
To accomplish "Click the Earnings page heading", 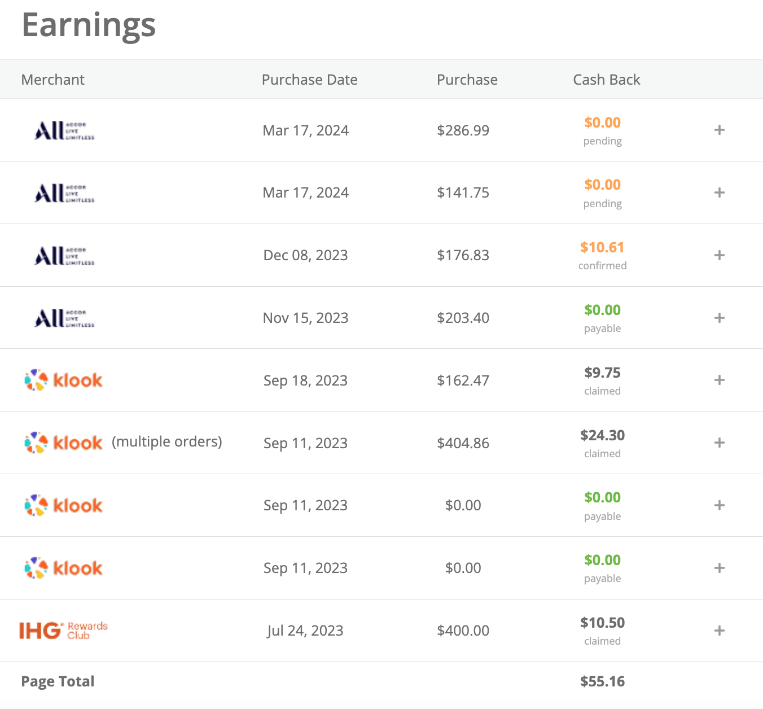I will click(89, 25).
